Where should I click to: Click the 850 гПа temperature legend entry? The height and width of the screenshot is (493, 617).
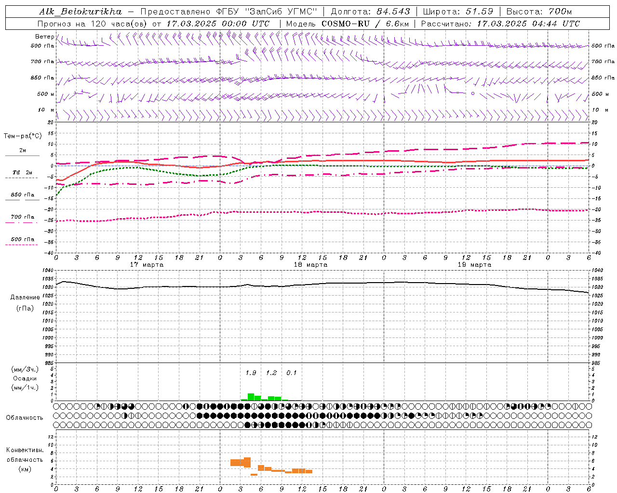[x=22, y=195]
